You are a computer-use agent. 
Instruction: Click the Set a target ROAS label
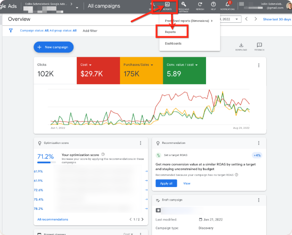pyautogui.click(x=175, y=155)
